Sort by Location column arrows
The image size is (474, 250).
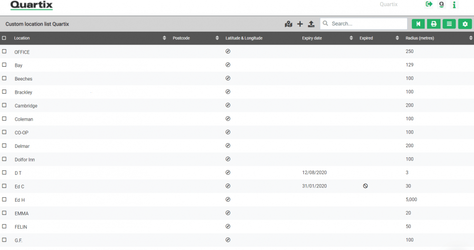coord(164,38)
